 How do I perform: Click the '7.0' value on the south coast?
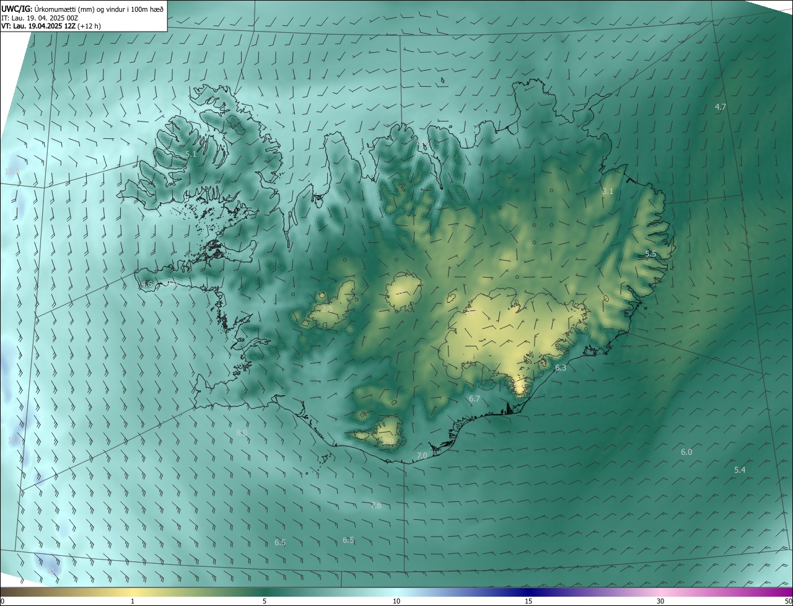pyautogui.click(x=422, y=456)
